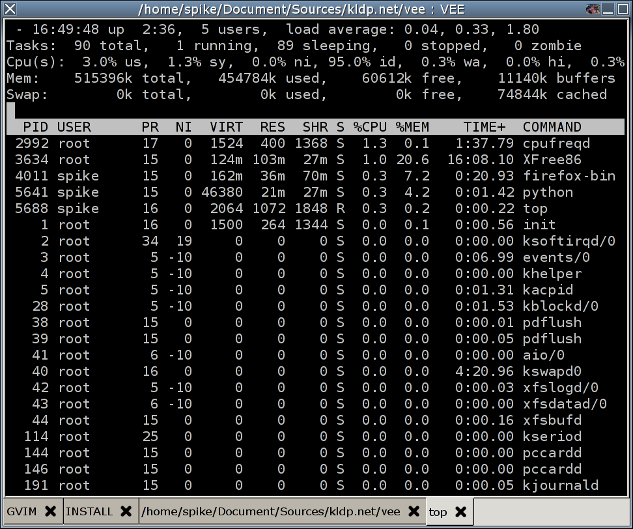The width and height of the screenshot is (633, 529).
Task: Click the XFree86 process row command
Action: [552, 160]
